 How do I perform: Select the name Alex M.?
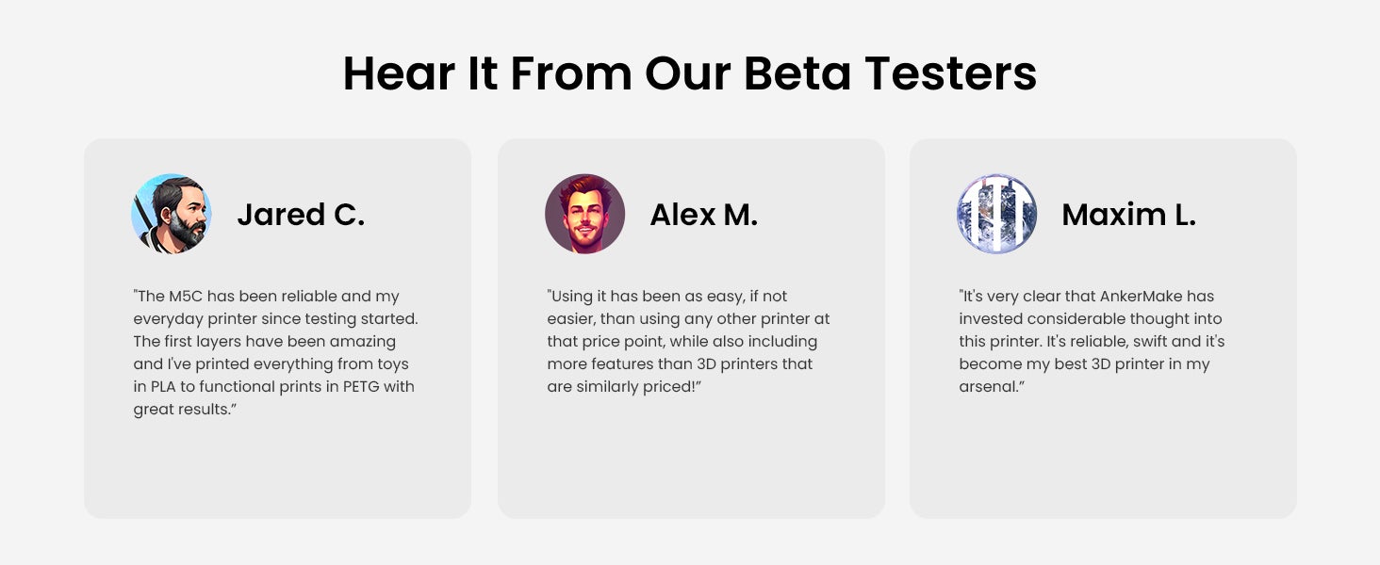703,215
